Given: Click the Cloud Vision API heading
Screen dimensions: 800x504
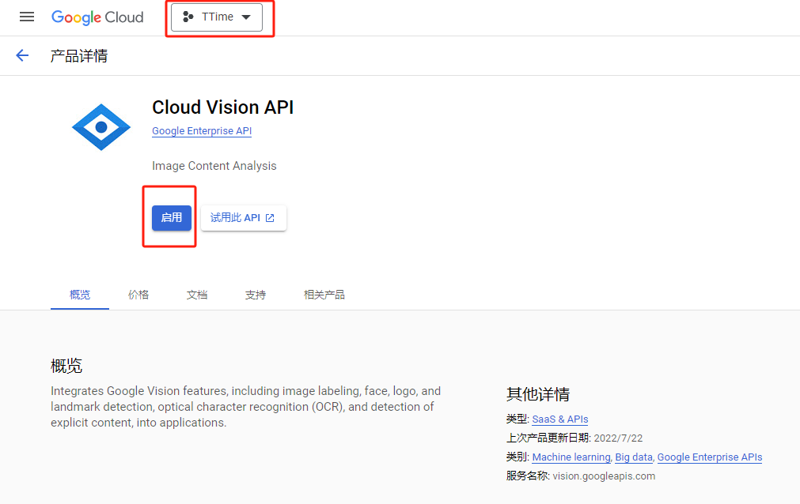Looking at the screenshot, I should (x=222, y=107).
